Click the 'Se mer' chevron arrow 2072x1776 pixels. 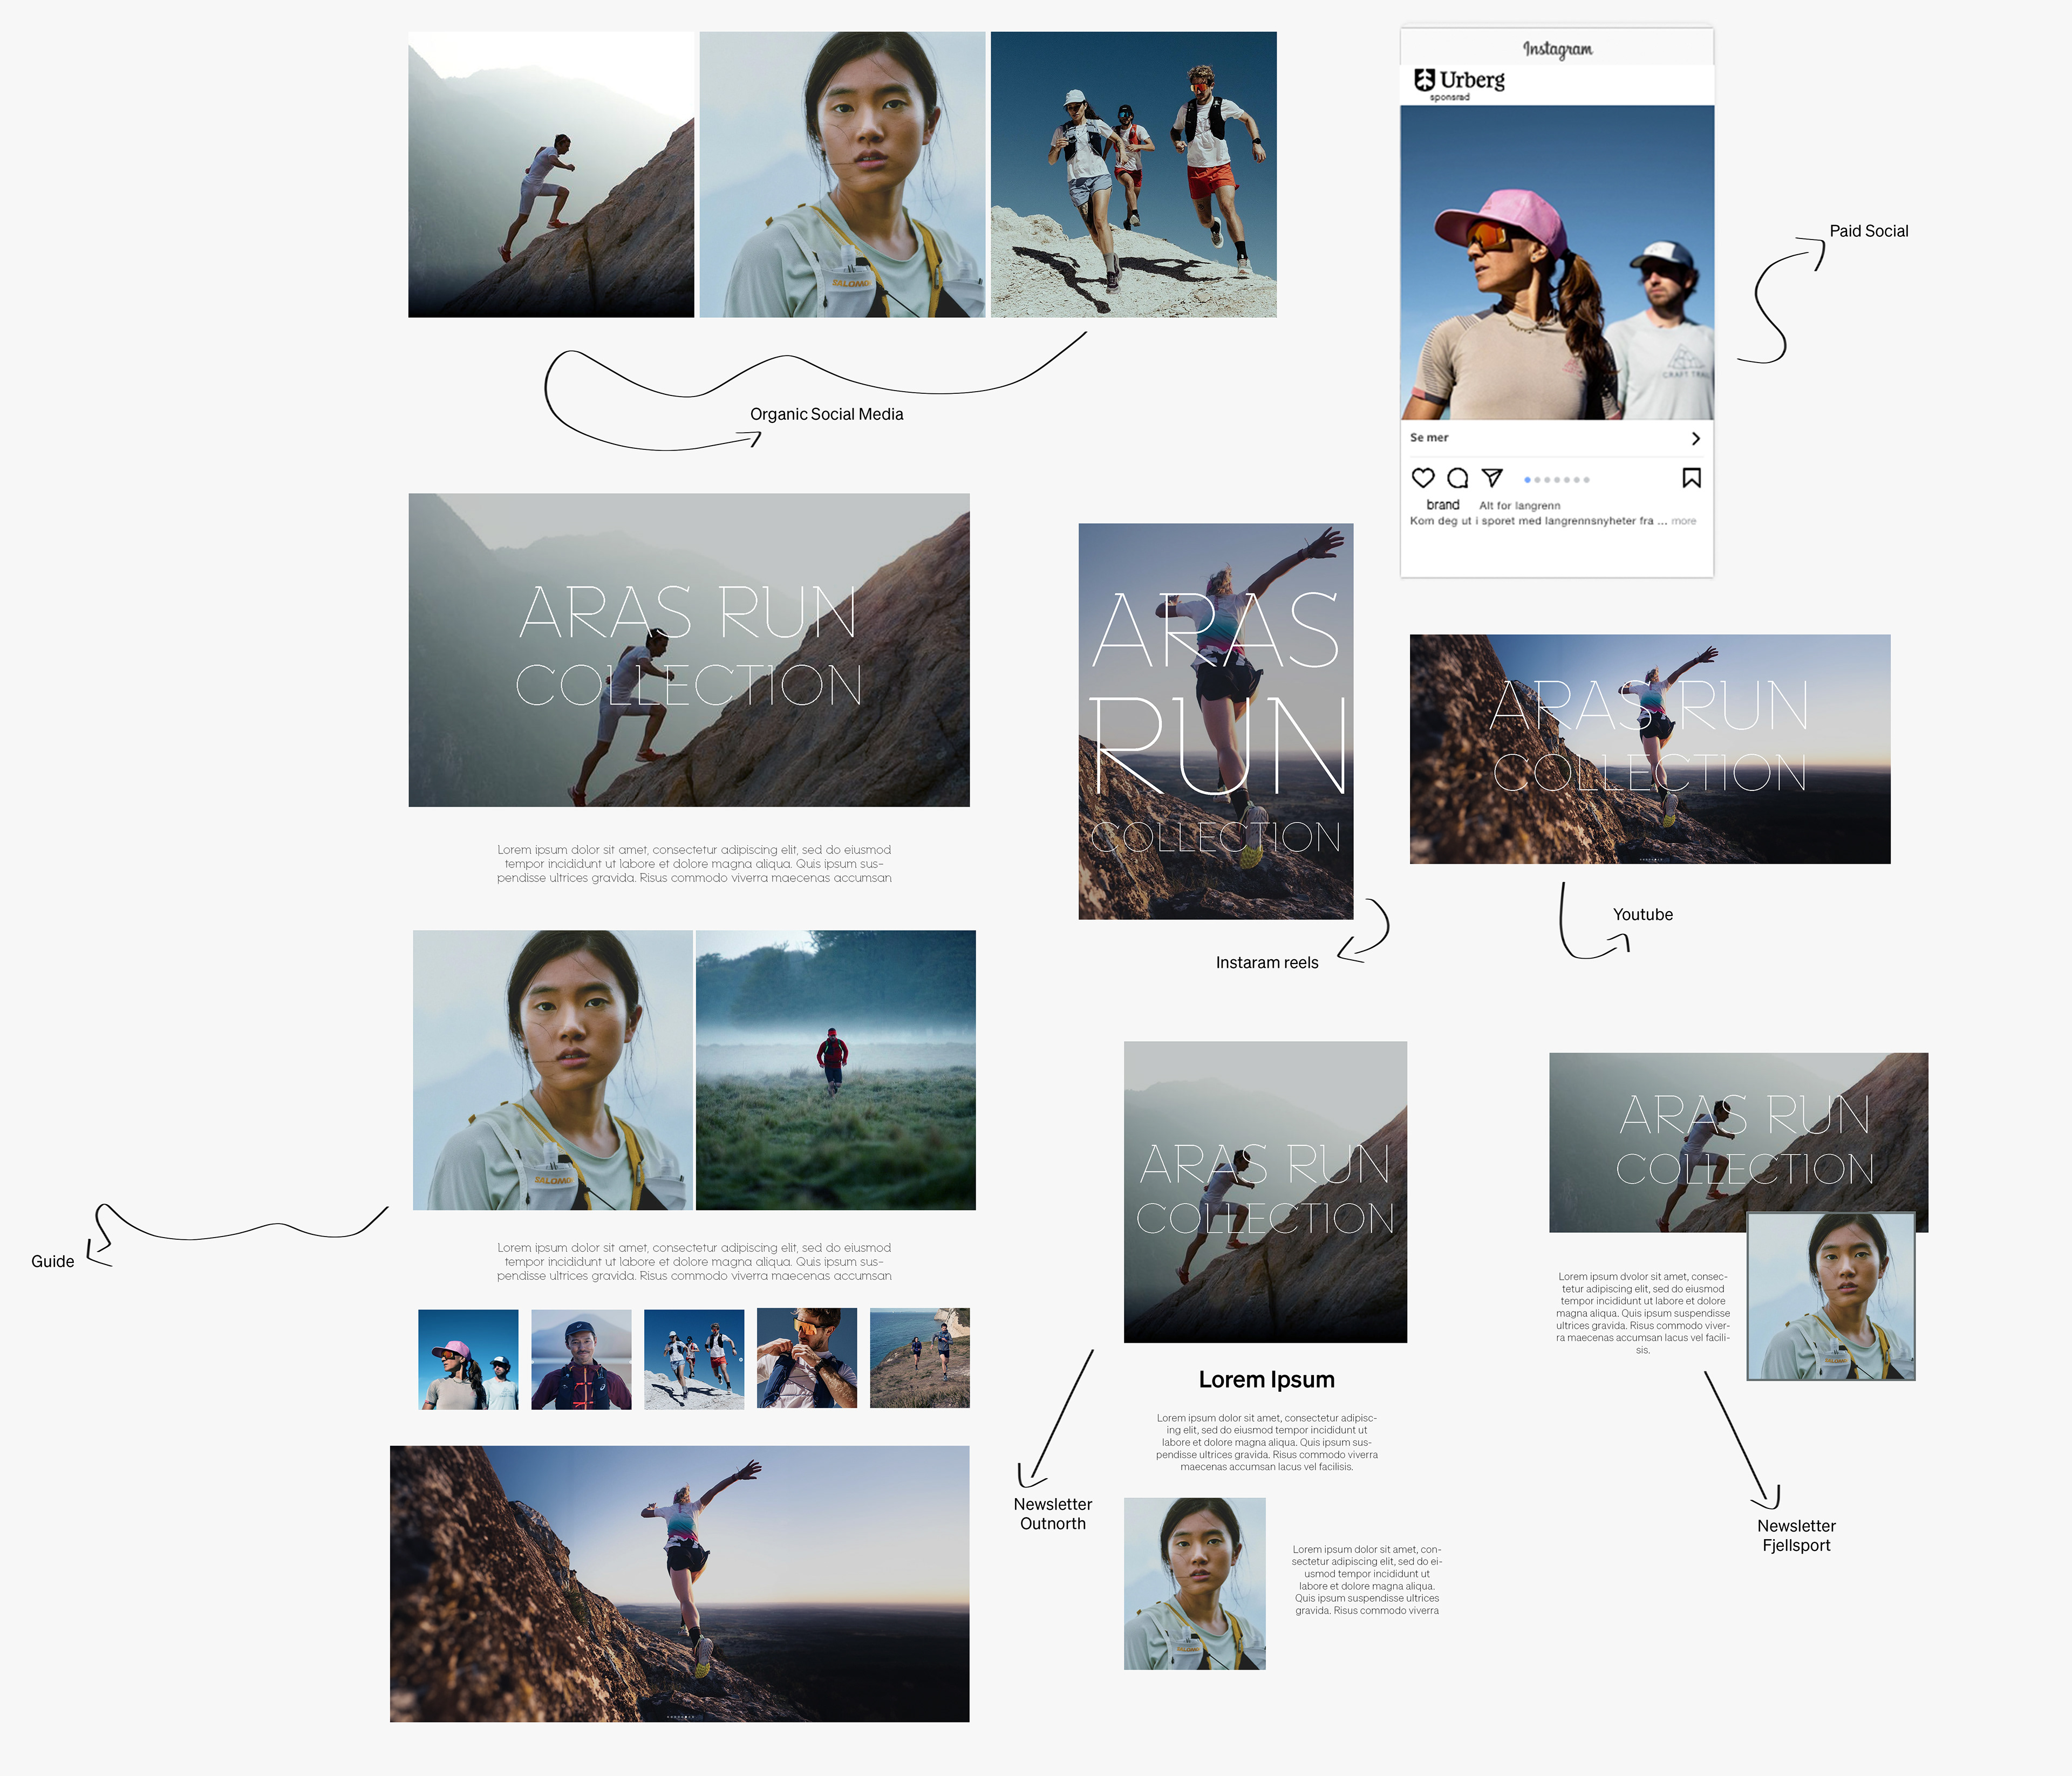tap(1695, 438)
